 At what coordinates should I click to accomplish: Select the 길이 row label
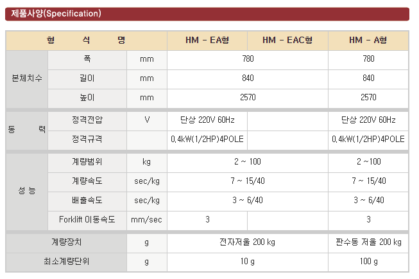tap(87, 78)
